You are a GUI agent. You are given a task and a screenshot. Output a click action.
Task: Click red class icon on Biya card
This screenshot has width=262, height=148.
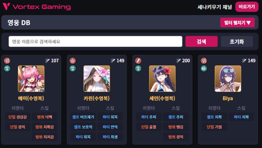[x=204, y=61]
